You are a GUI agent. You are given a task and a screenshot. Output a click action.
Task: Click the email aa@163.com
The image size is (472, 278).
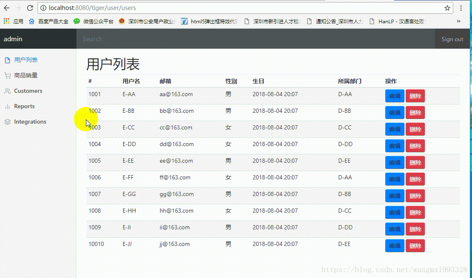(176, 94)
